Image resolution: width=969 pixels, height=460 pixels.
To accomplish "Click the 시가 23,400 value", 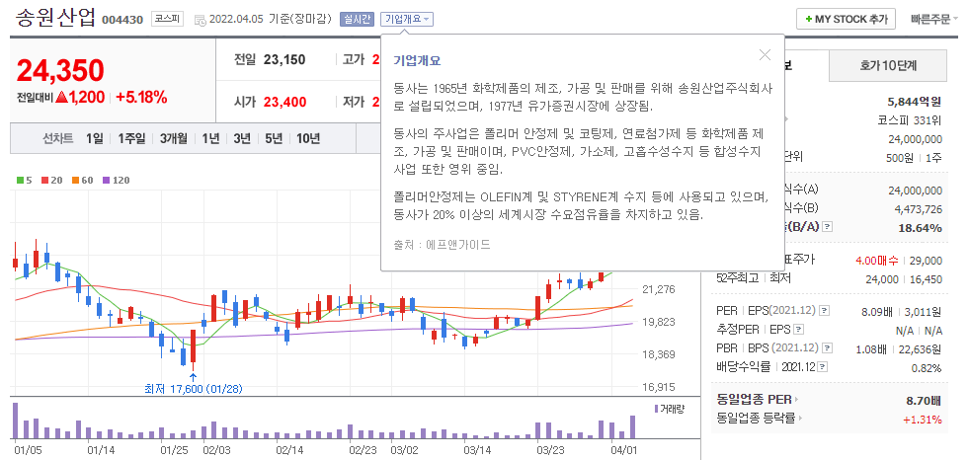I will pyautogui.click(x=284, y=102).
